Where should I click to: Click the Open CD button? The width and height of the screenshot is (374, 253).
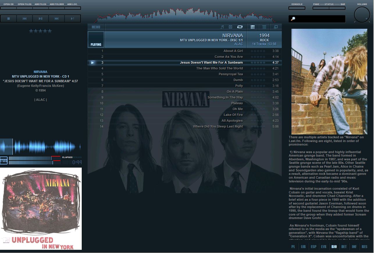pos(8,8)
